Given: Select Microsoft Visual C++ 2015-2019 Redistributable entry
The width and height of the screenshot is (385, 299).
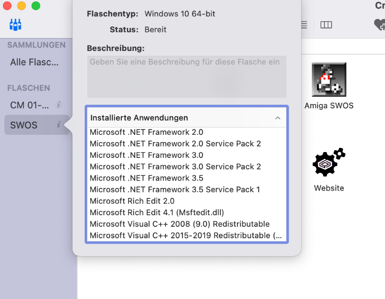Looking at the screenshot, I should tap(186, 235).
